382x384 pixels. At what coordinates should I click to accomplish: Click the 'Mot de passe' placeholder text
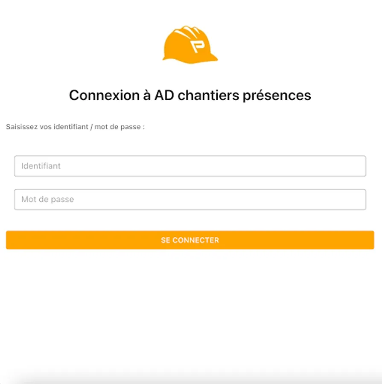[47, 199]
